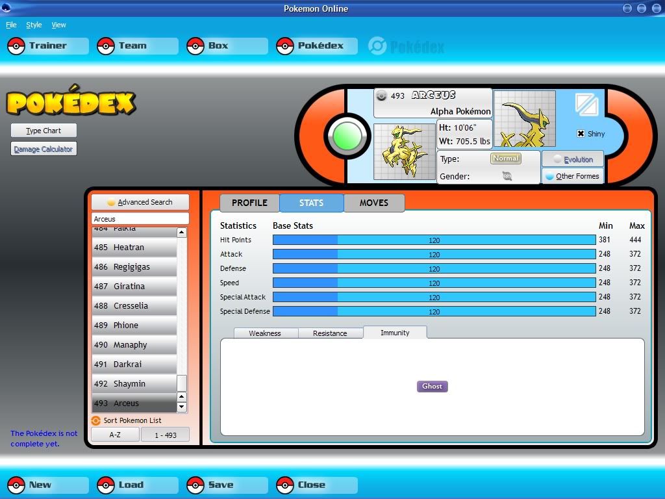This screenshot has height=499, width=665.
Task: Select 490 Manaphy in the list
Action: (134, 345)
